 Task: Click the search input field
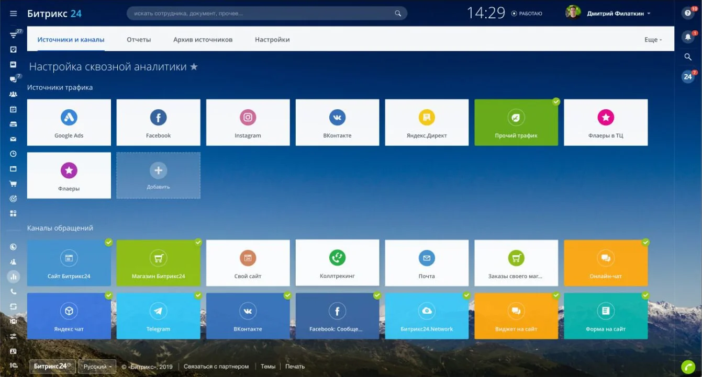[x=262, y=14]
